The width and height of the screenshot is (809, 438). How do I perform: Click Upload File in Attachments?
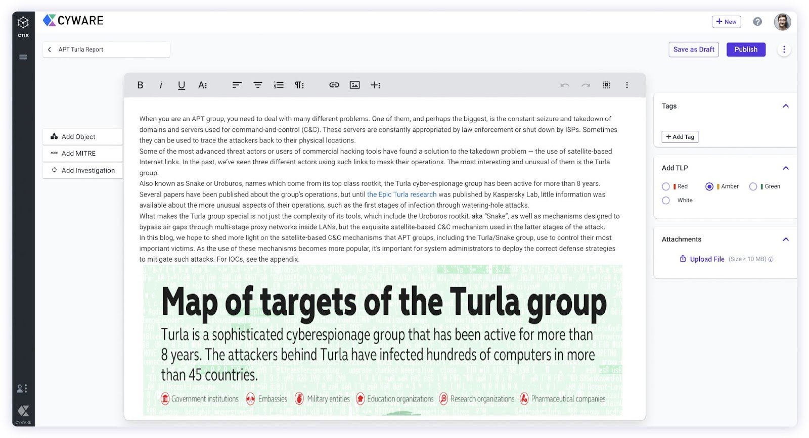[702, 259]
